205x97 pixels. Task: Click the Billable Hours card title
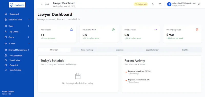click(x=130, y=30)
